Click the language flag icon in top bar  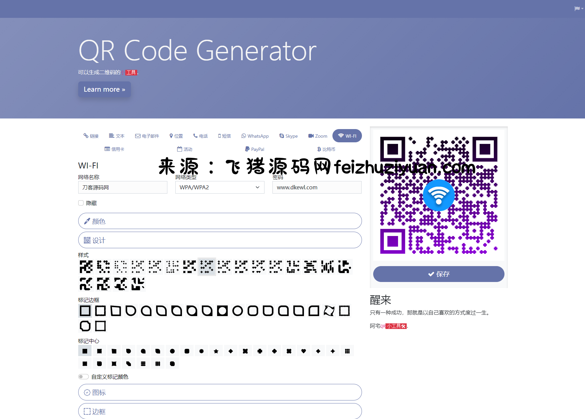(x=578, y=9)
